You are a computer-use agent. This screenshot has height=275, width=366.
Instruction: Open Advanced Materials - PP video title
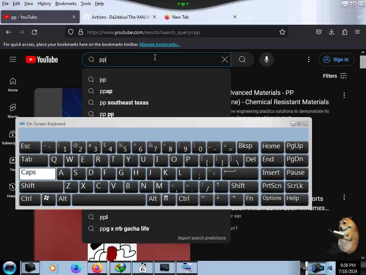point(280,97)
